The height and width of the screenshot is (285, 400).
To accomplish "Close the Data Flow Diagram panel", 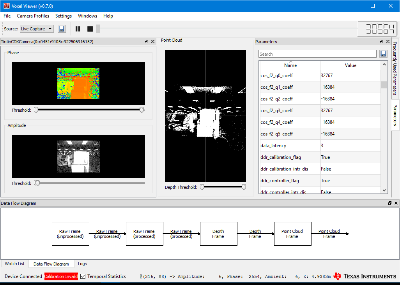I will point(396,203).
